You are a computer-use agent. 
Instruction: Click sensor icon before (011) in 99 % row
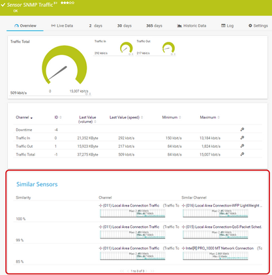click(x=100, y=227)
